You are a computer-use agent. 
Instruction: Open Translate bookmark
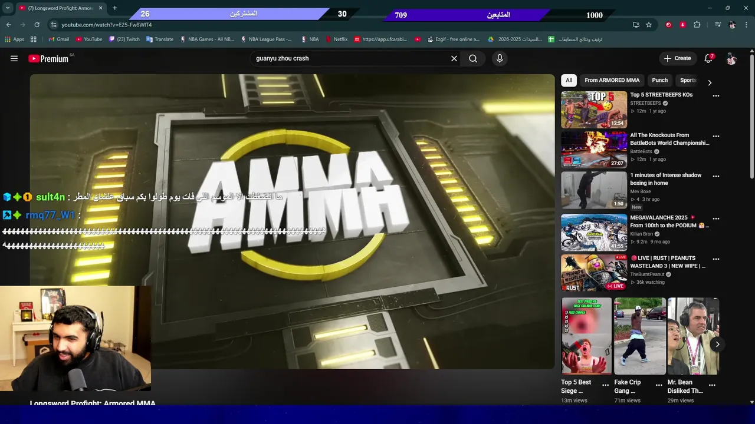coord(159,39)
